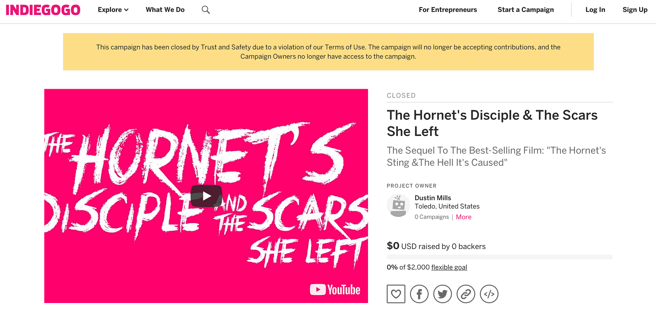Viewport: 656px width, 324px height.
Task: Open the YouTube logo on video
Action: pyautogui.click(x=335, y=290)
